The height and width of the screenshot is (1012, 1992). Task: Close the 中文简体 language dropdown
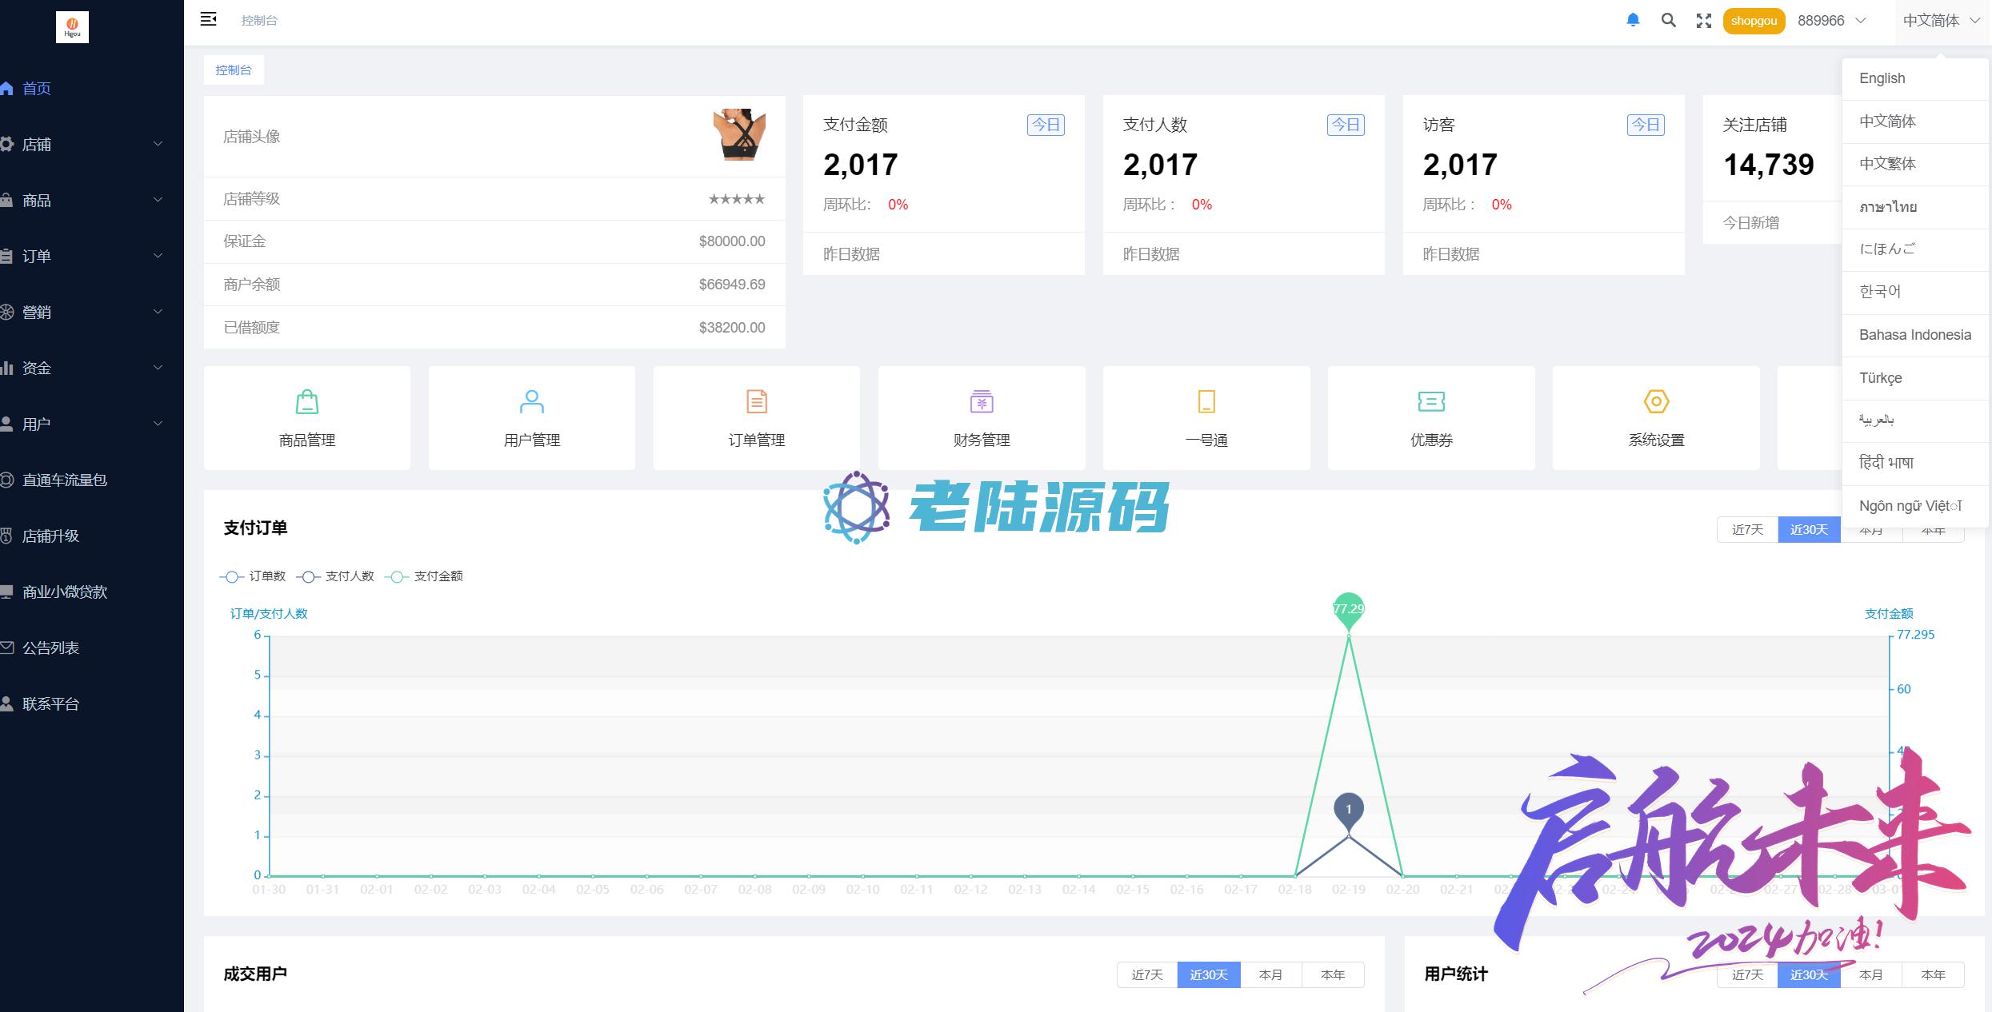[1942, 21]
